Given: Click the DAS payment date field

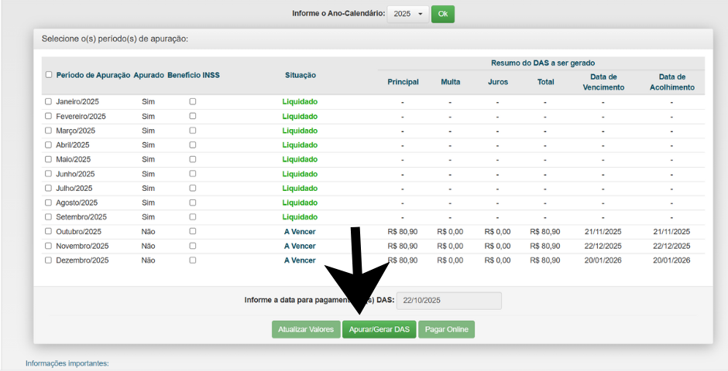Looking at the screenshot, I should point(449,301).
